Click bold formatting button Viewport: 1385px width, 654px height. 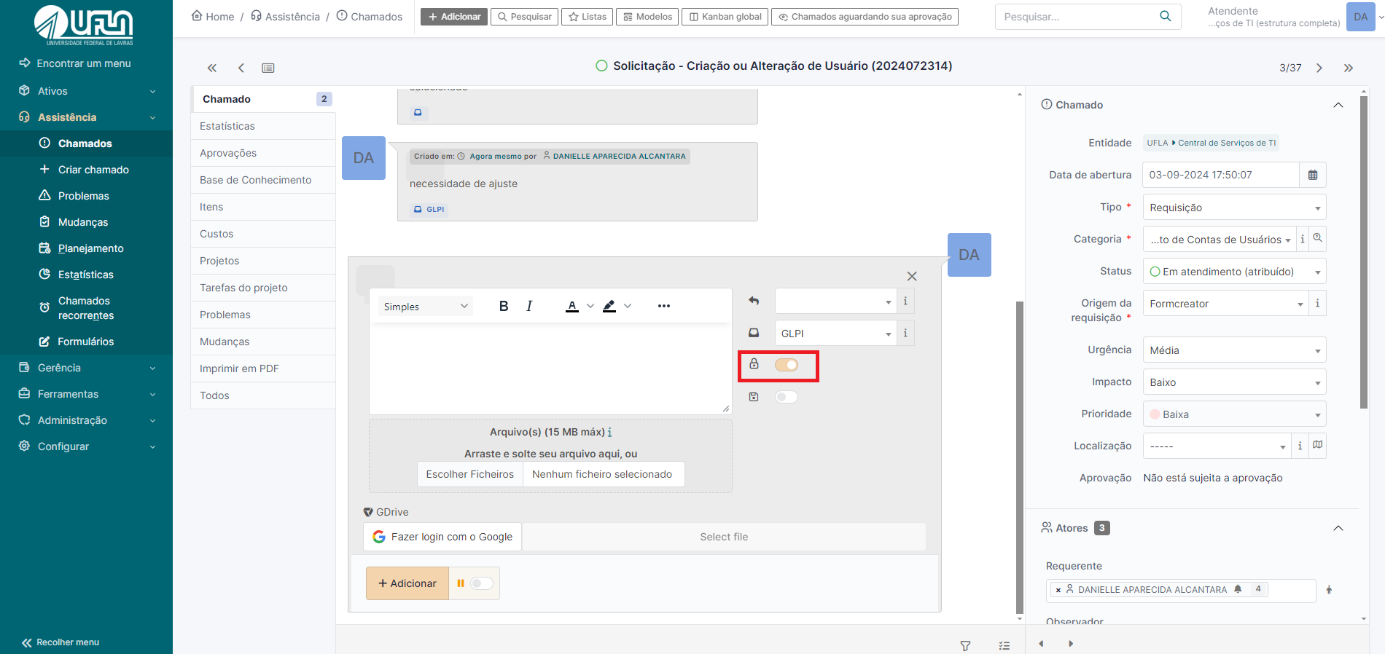tap(503, 306)
